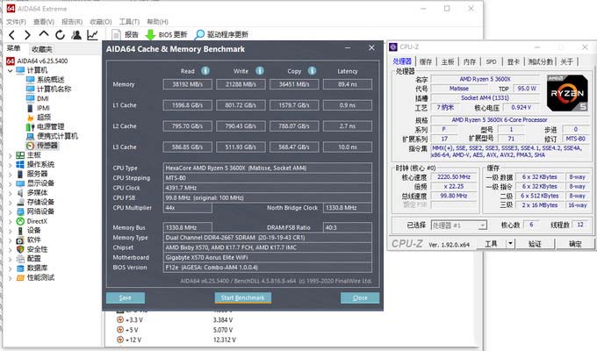The height and width of the screenshot is (351, 597).
Task: Click the 确定 OK button in CPU-Z
Action: click(x=575, y=244)
